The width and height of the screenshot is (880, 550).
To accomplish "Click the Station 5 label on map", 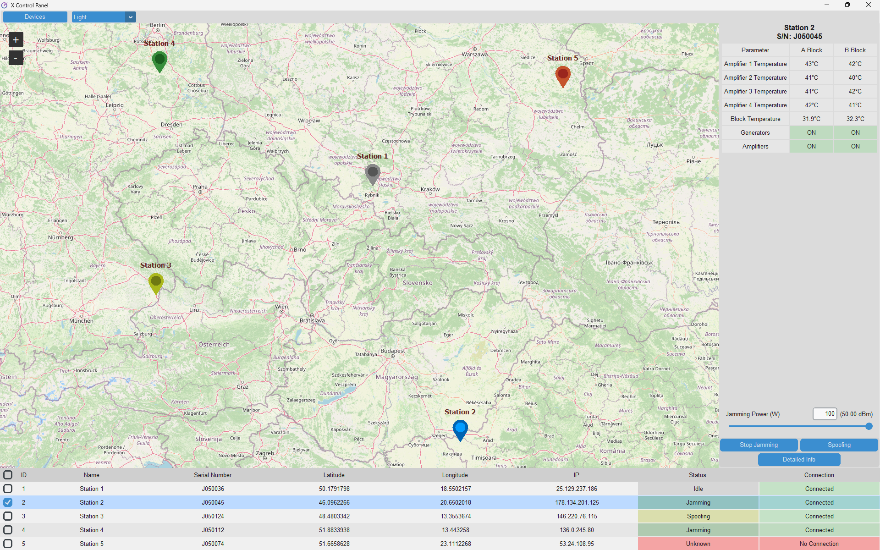I will [x=562, y=58].
